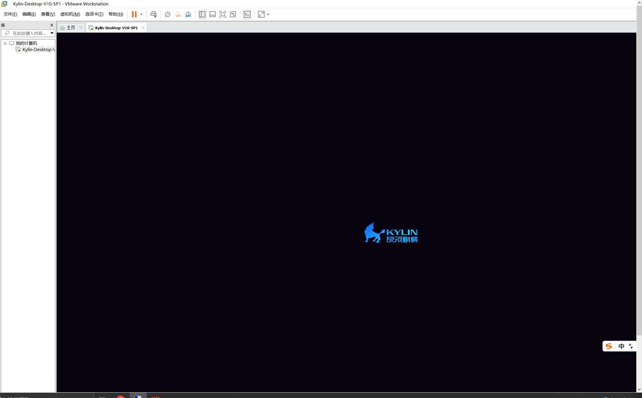Close the Kylin-Desktop-V10-SP1 tab
642x398 pixels.
[143, 28]
